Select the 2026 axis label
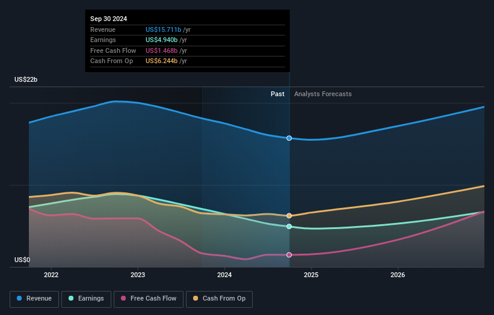 pyautogui.click(x=398, y=275)
